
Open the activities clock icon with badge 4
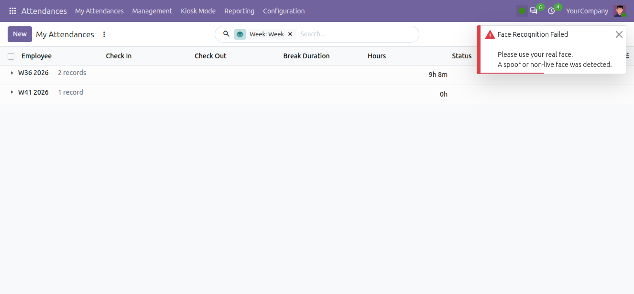pyautogui.click(x=551, y=11)
